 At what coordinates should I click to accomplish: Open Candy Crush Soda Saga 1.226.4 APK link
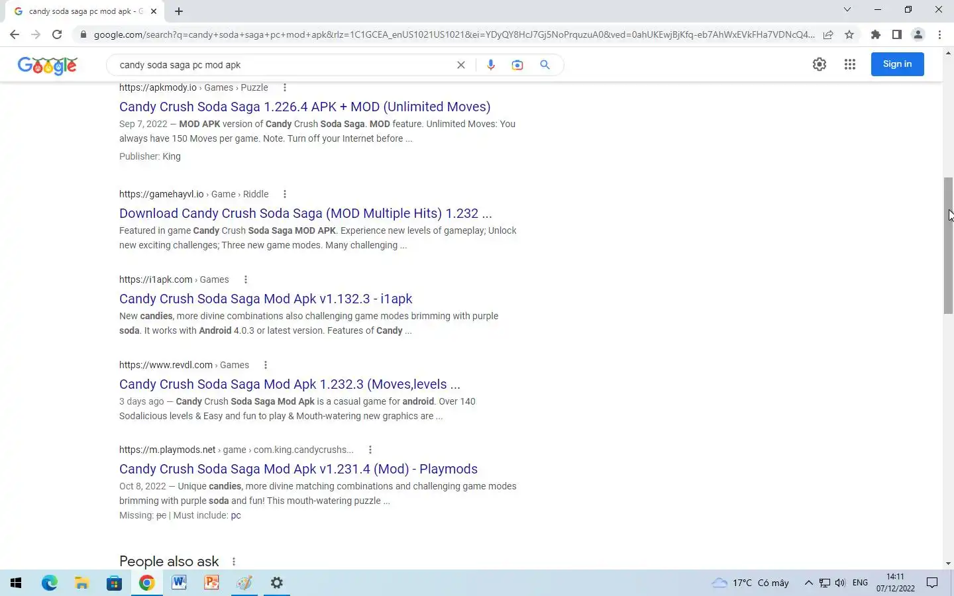pyautogui.click(x=305, y=107)
